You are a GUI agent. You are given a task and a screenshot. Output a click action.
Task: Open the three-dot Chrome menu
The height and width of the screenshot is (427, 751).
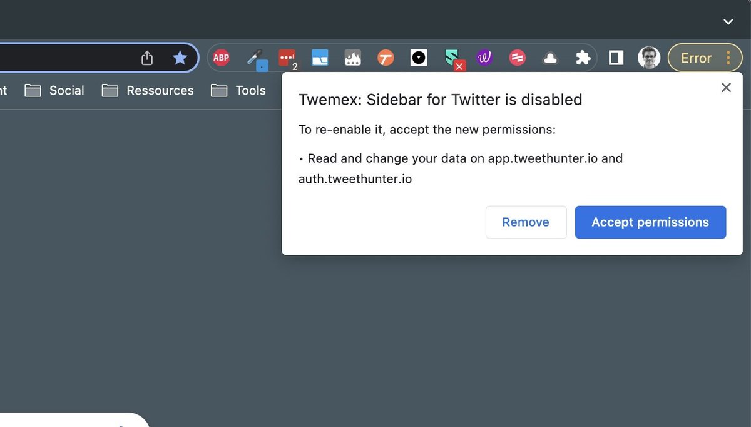pos(728,58)
